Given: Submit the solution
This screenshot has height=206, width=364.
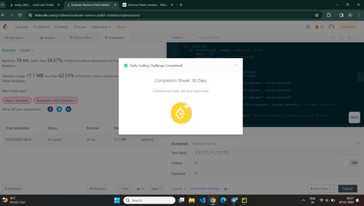Looking at the screenshot, I should tap(348, 189).
